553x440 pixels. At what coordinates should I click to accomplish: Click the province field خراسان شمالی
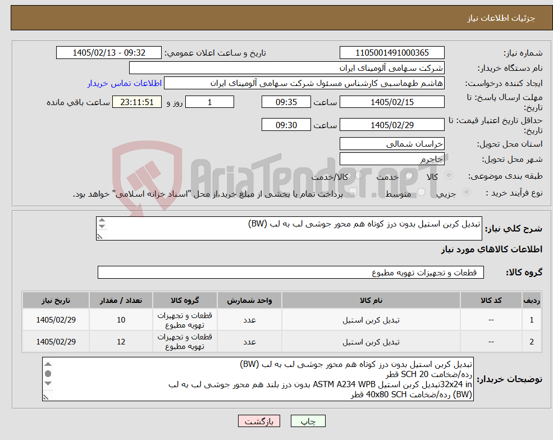tap(392, 144)
